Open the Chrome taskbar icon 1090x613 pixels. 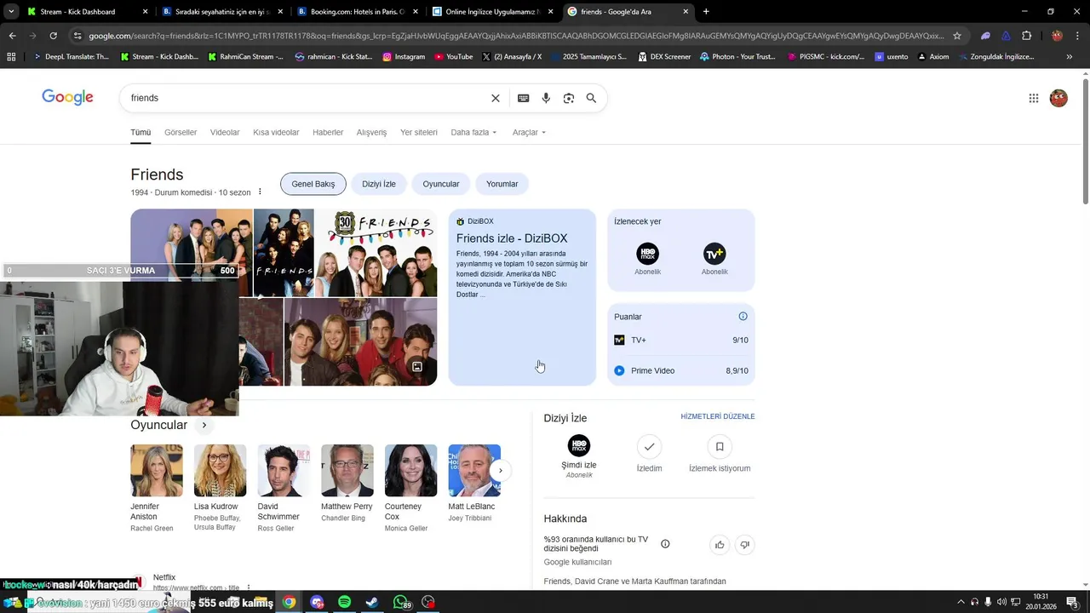(x=289, y=602)
